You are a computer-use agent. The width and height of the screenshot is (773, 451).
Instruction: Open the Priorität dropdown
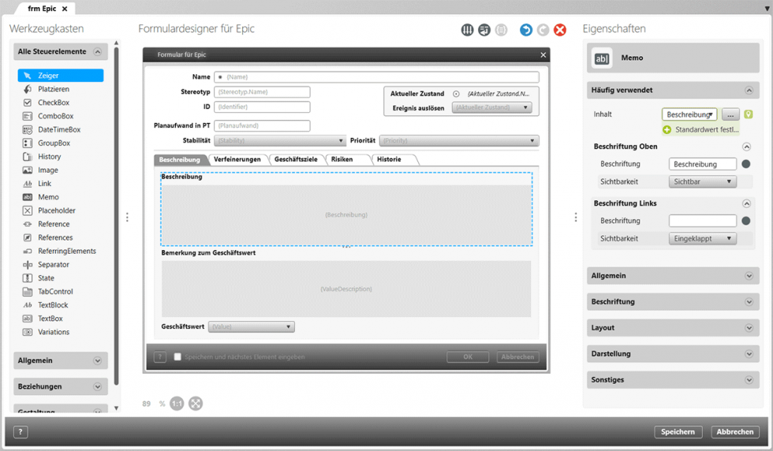459,140
